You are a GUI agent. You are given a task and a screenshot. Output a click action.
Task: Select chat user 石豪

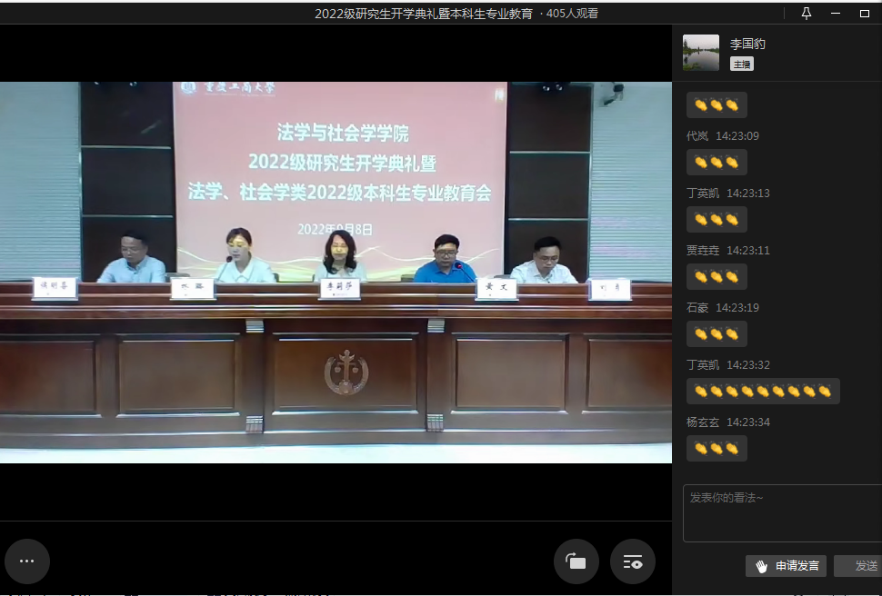click(697, 308)
